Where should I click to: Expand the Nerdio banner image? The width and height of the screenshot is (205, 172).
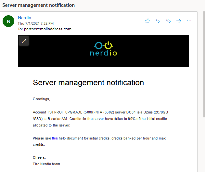[x=24, y=41]
